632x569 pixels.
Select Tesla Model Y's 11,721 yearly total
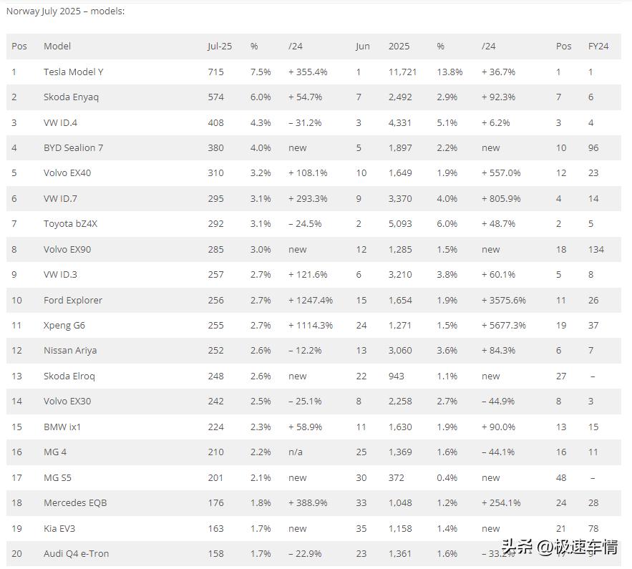tap(402, 72)
